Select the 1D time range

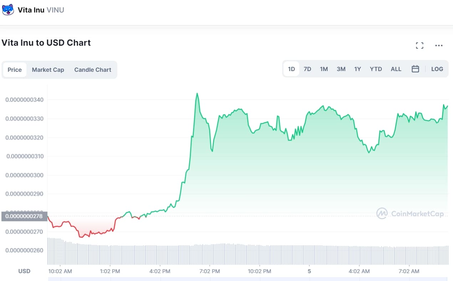point(291,69)
